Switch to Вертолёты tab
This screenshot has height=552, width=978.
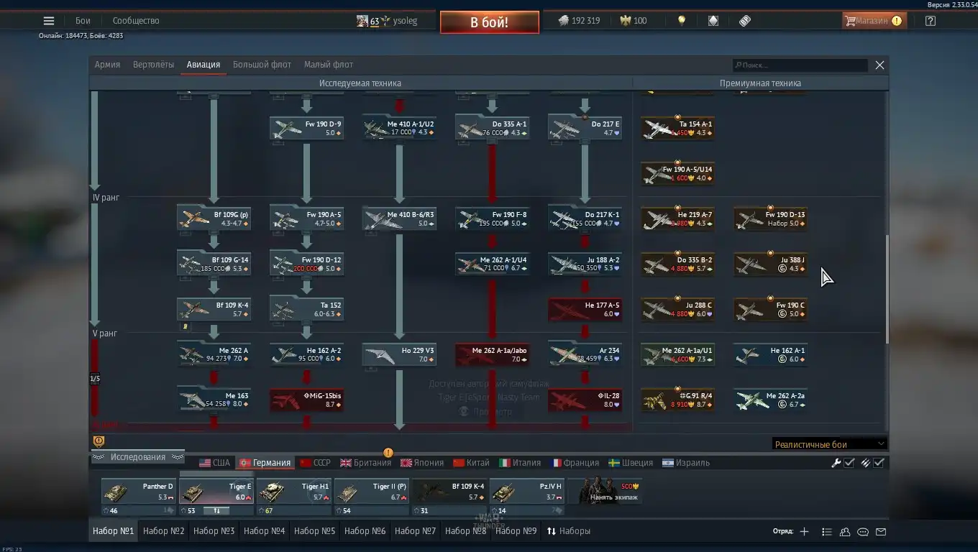(x=153, y=65)
